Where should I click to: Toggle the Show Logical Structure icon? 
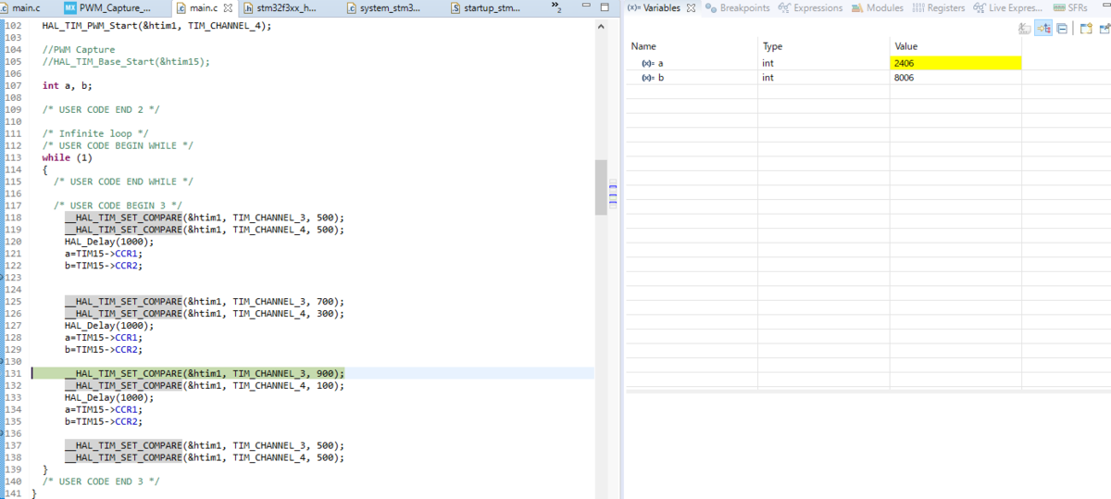(x=1043, y=29)
